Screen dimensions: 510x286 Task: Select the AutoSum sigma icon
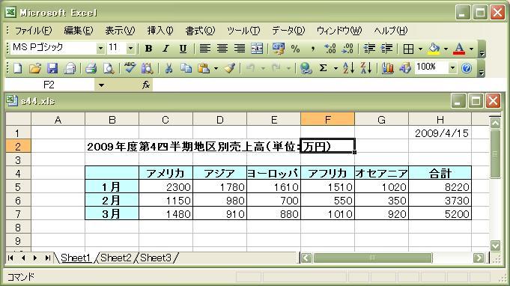coord(323,68)
